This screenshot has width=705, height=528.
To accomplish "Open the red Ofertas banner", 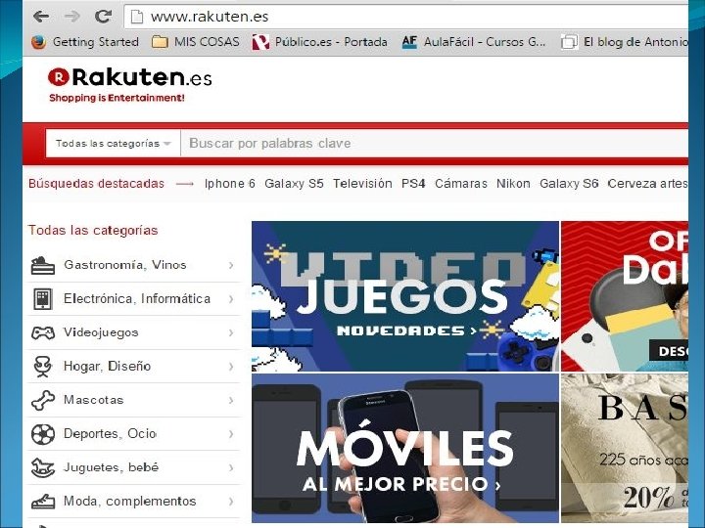I will (x=625, y=296).
